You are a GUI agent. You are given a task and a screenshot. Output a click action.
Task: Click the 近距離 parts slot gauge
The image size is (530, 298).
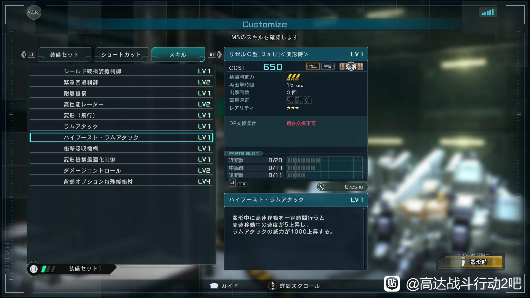[324, 160]
